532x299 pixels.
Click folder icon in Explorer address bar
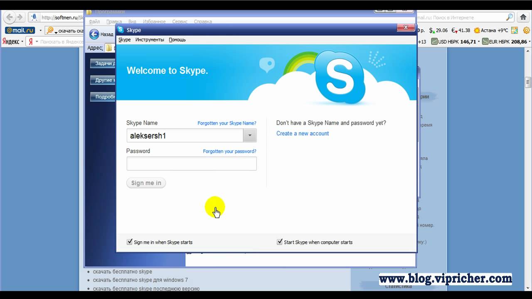pos(109,48)
